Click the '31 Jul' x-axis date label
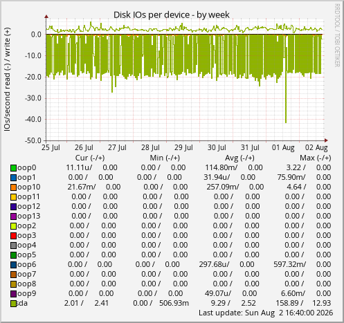The height and width of the screenshot is (323, 344). (250, 147)
